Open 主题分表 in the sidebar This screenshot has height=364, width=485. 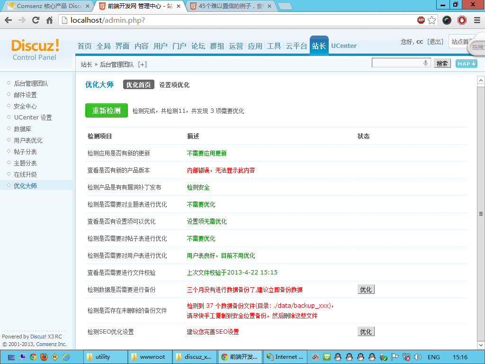click(x=26, y=163)
